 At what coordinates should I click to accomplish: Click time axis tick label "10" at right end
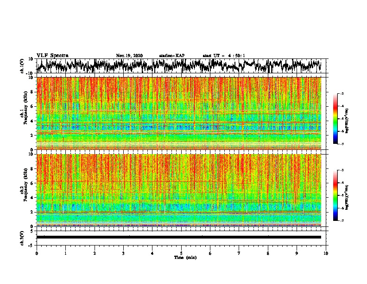pyautogui.click(x=326, y=253)
